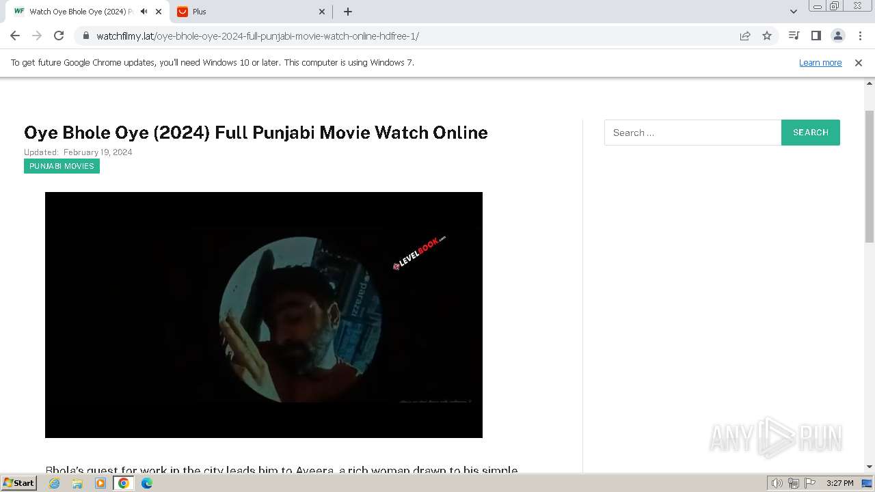Share this page icon in address bar
Viewport: 875px width, 492px height.
pyautogui.click(x=745, y=36)
